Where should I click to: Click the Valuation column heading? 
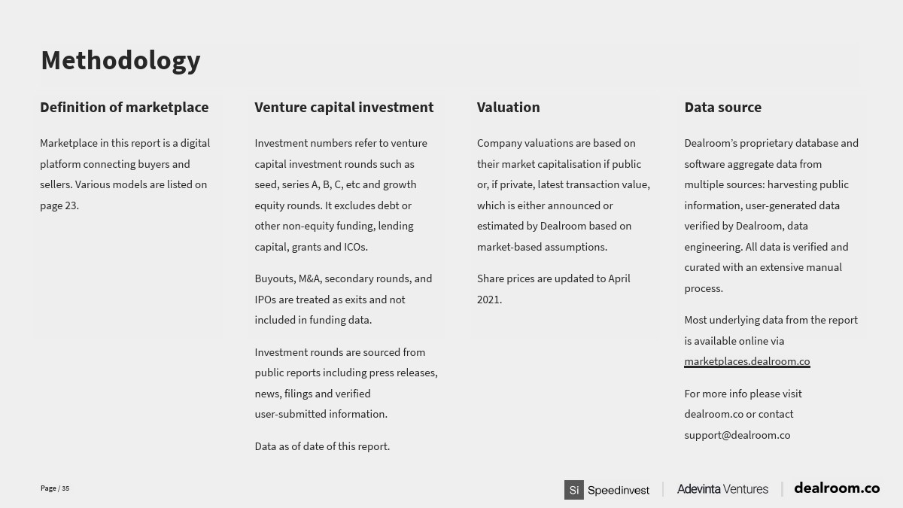(508, 108)
